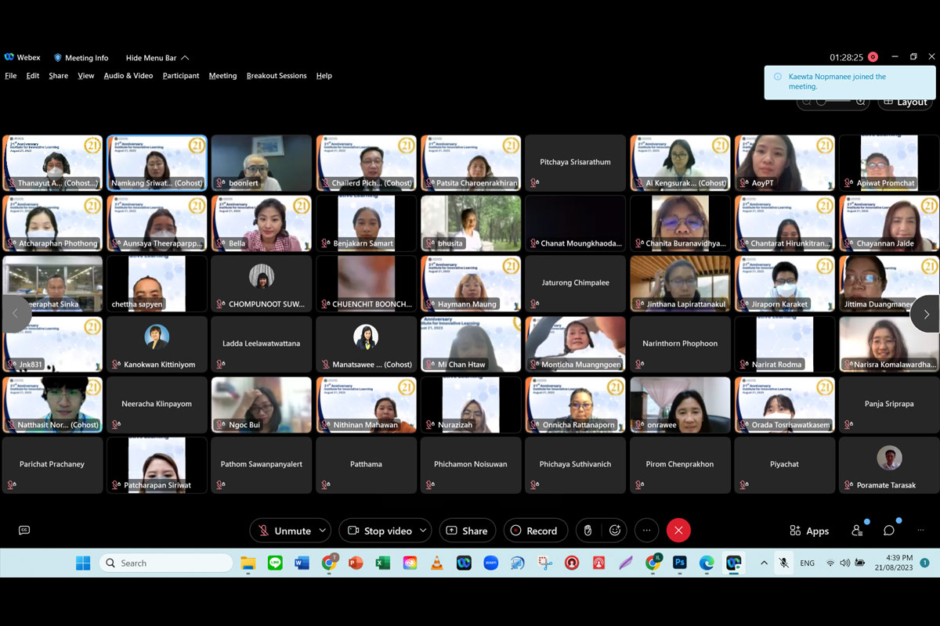Open the closed captions icon
This screenshot has height=626, width=940.
(24, 531)
